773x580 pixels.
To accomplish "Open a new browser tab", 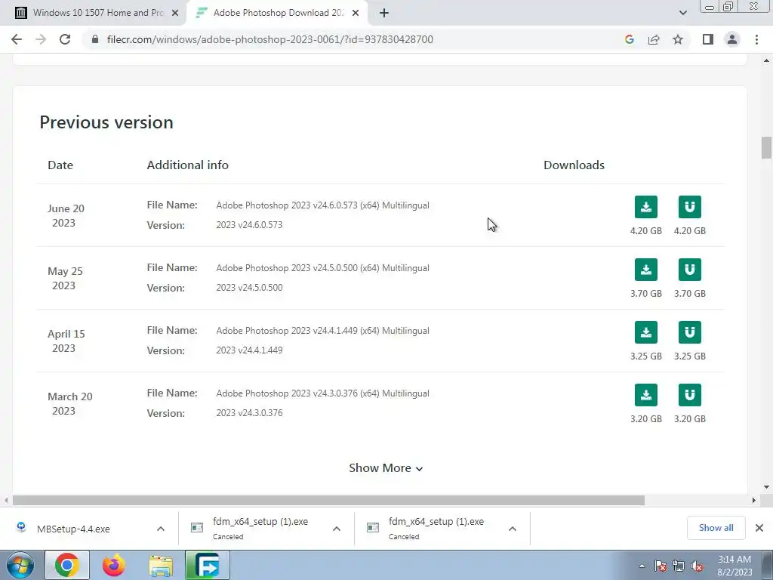I will (x=384, y=13).
